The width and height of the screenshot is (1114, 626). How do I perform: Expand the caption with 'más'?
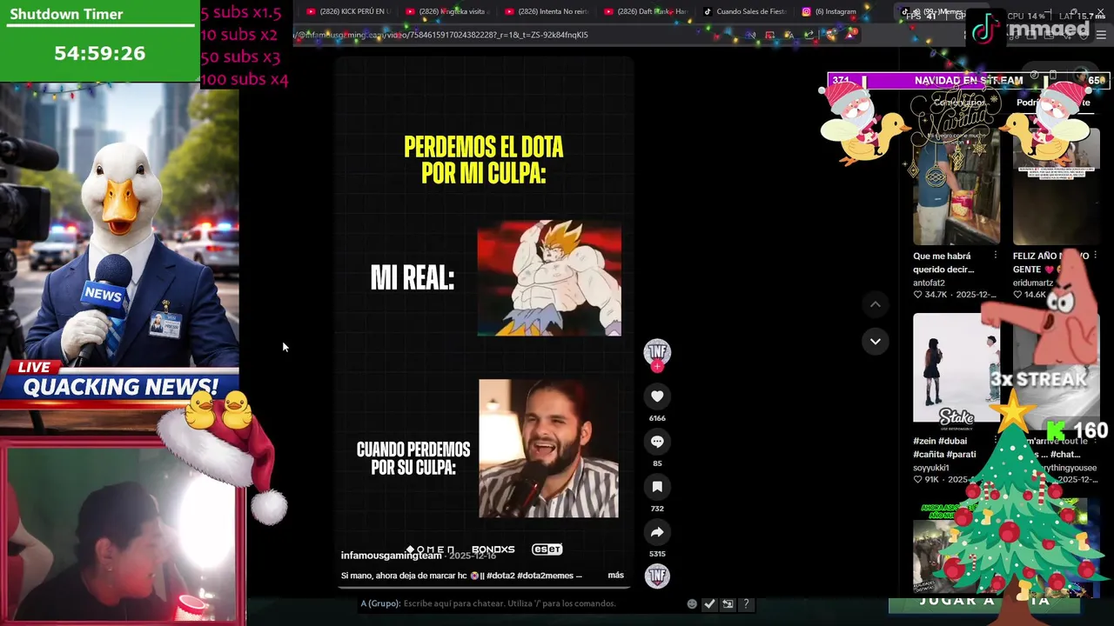pos(615,576)
